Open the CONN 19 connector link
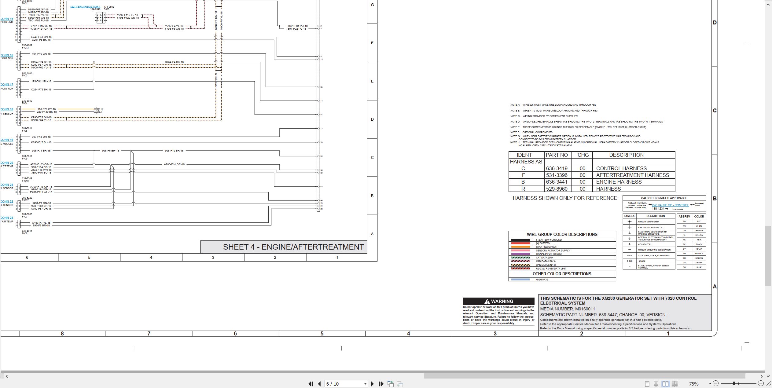772x388 pixels. [x=7, y=140]
